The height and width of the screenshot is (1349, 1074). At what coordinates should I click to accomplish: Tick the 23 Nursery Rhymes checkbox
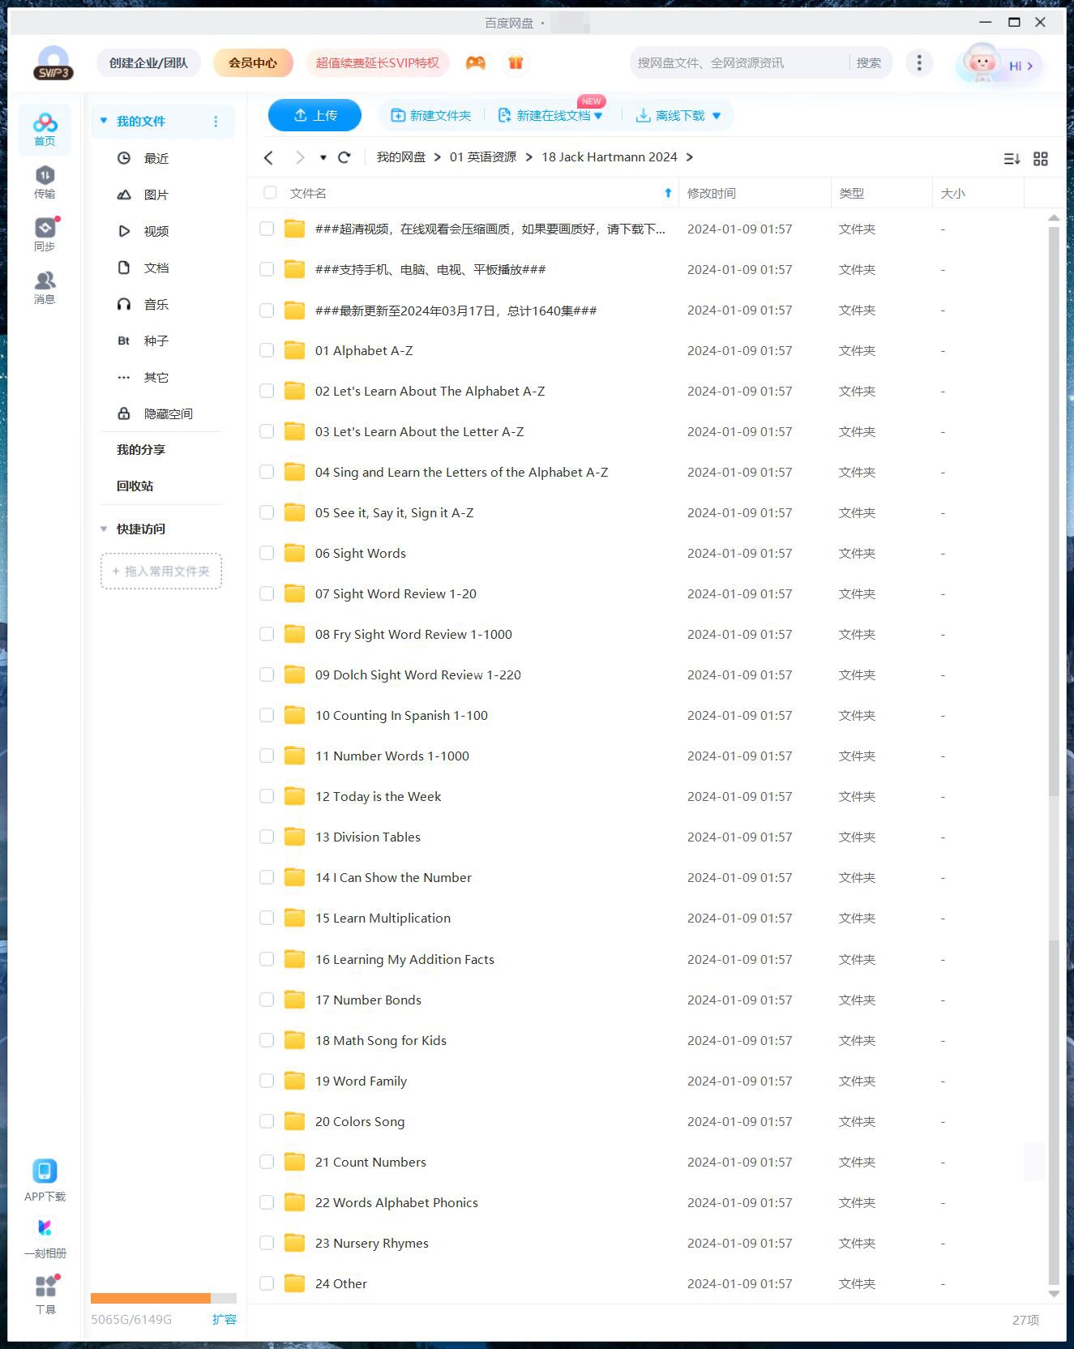coord(267,1243)
